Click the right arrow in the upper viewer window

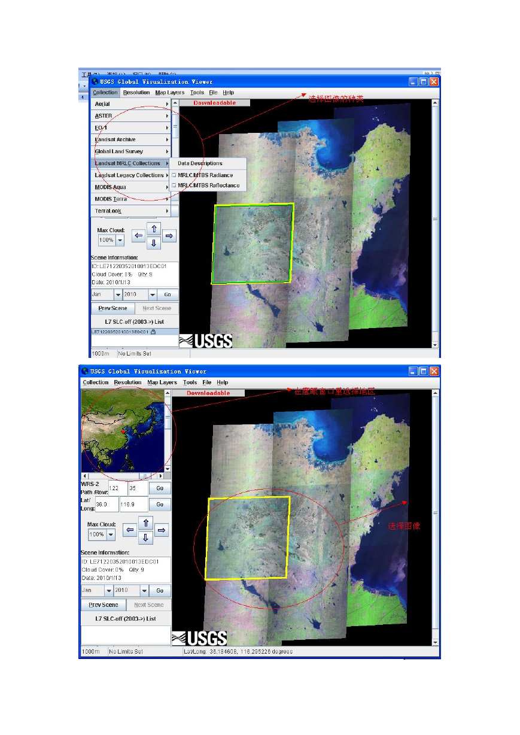click(x=169, y=236)
